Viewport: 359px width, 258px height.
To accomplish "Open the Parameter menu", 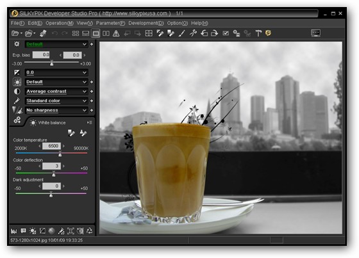I will click(x=110, y=23).
